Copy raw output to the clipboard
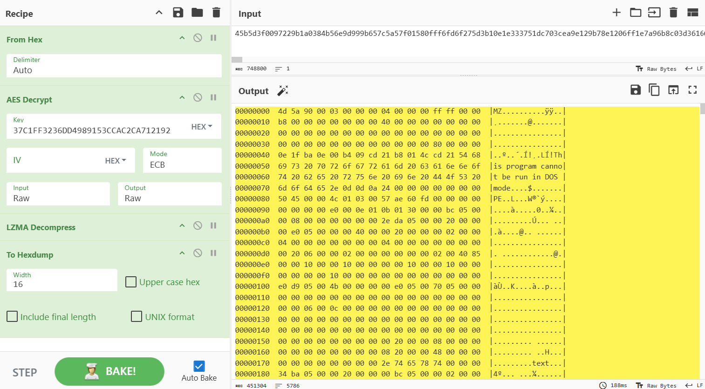This screenshot has width=705, height=389. point(654,90)
